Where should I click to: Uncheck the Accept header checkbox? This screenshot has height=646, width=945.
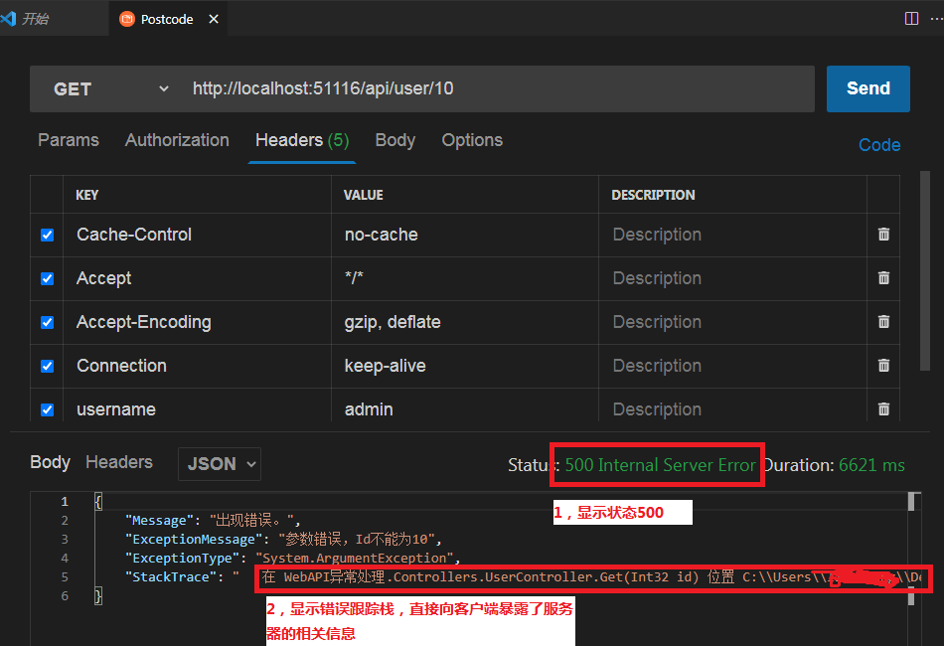point(47,278)
